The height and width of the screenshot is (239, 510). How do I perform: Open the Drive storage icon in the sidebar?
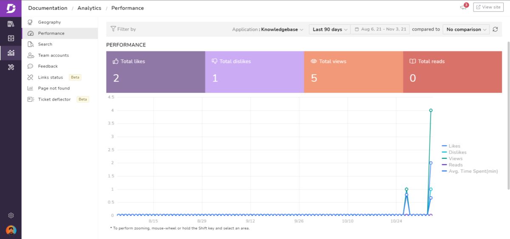tap(11, 38)
